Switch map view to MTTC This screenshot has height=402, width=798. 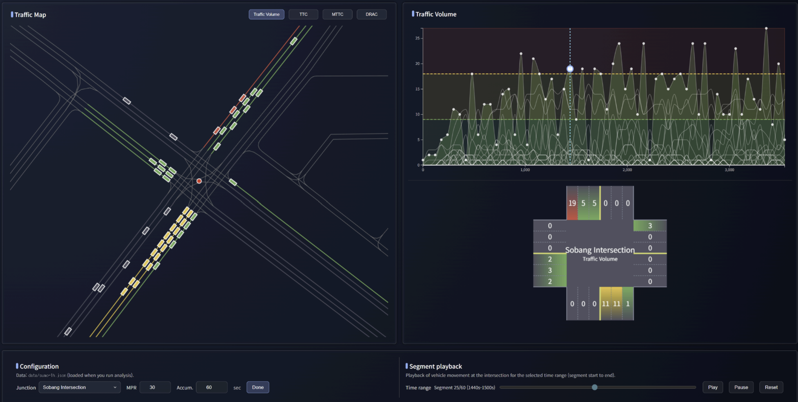pyautogui.click(x=337, y=14)
